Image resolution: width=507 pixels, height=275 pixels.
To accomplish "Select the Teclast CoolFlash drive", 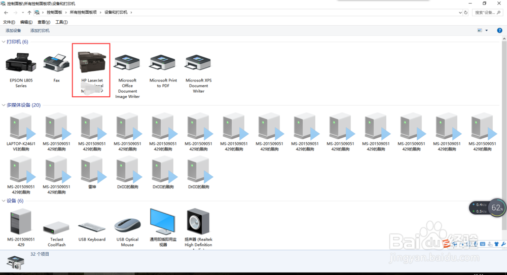I will (56, 233).
